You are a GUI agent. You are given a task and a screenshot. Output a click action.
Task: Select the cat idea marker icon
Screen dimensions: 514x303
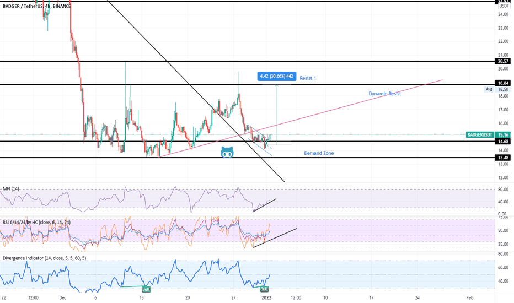pos(227,152)
